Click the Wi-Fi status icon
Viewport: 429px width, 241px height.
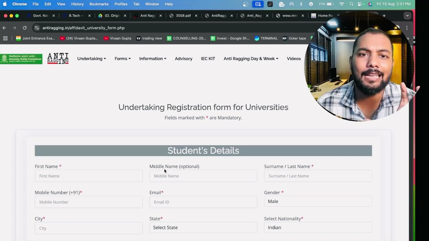[342, 4]
